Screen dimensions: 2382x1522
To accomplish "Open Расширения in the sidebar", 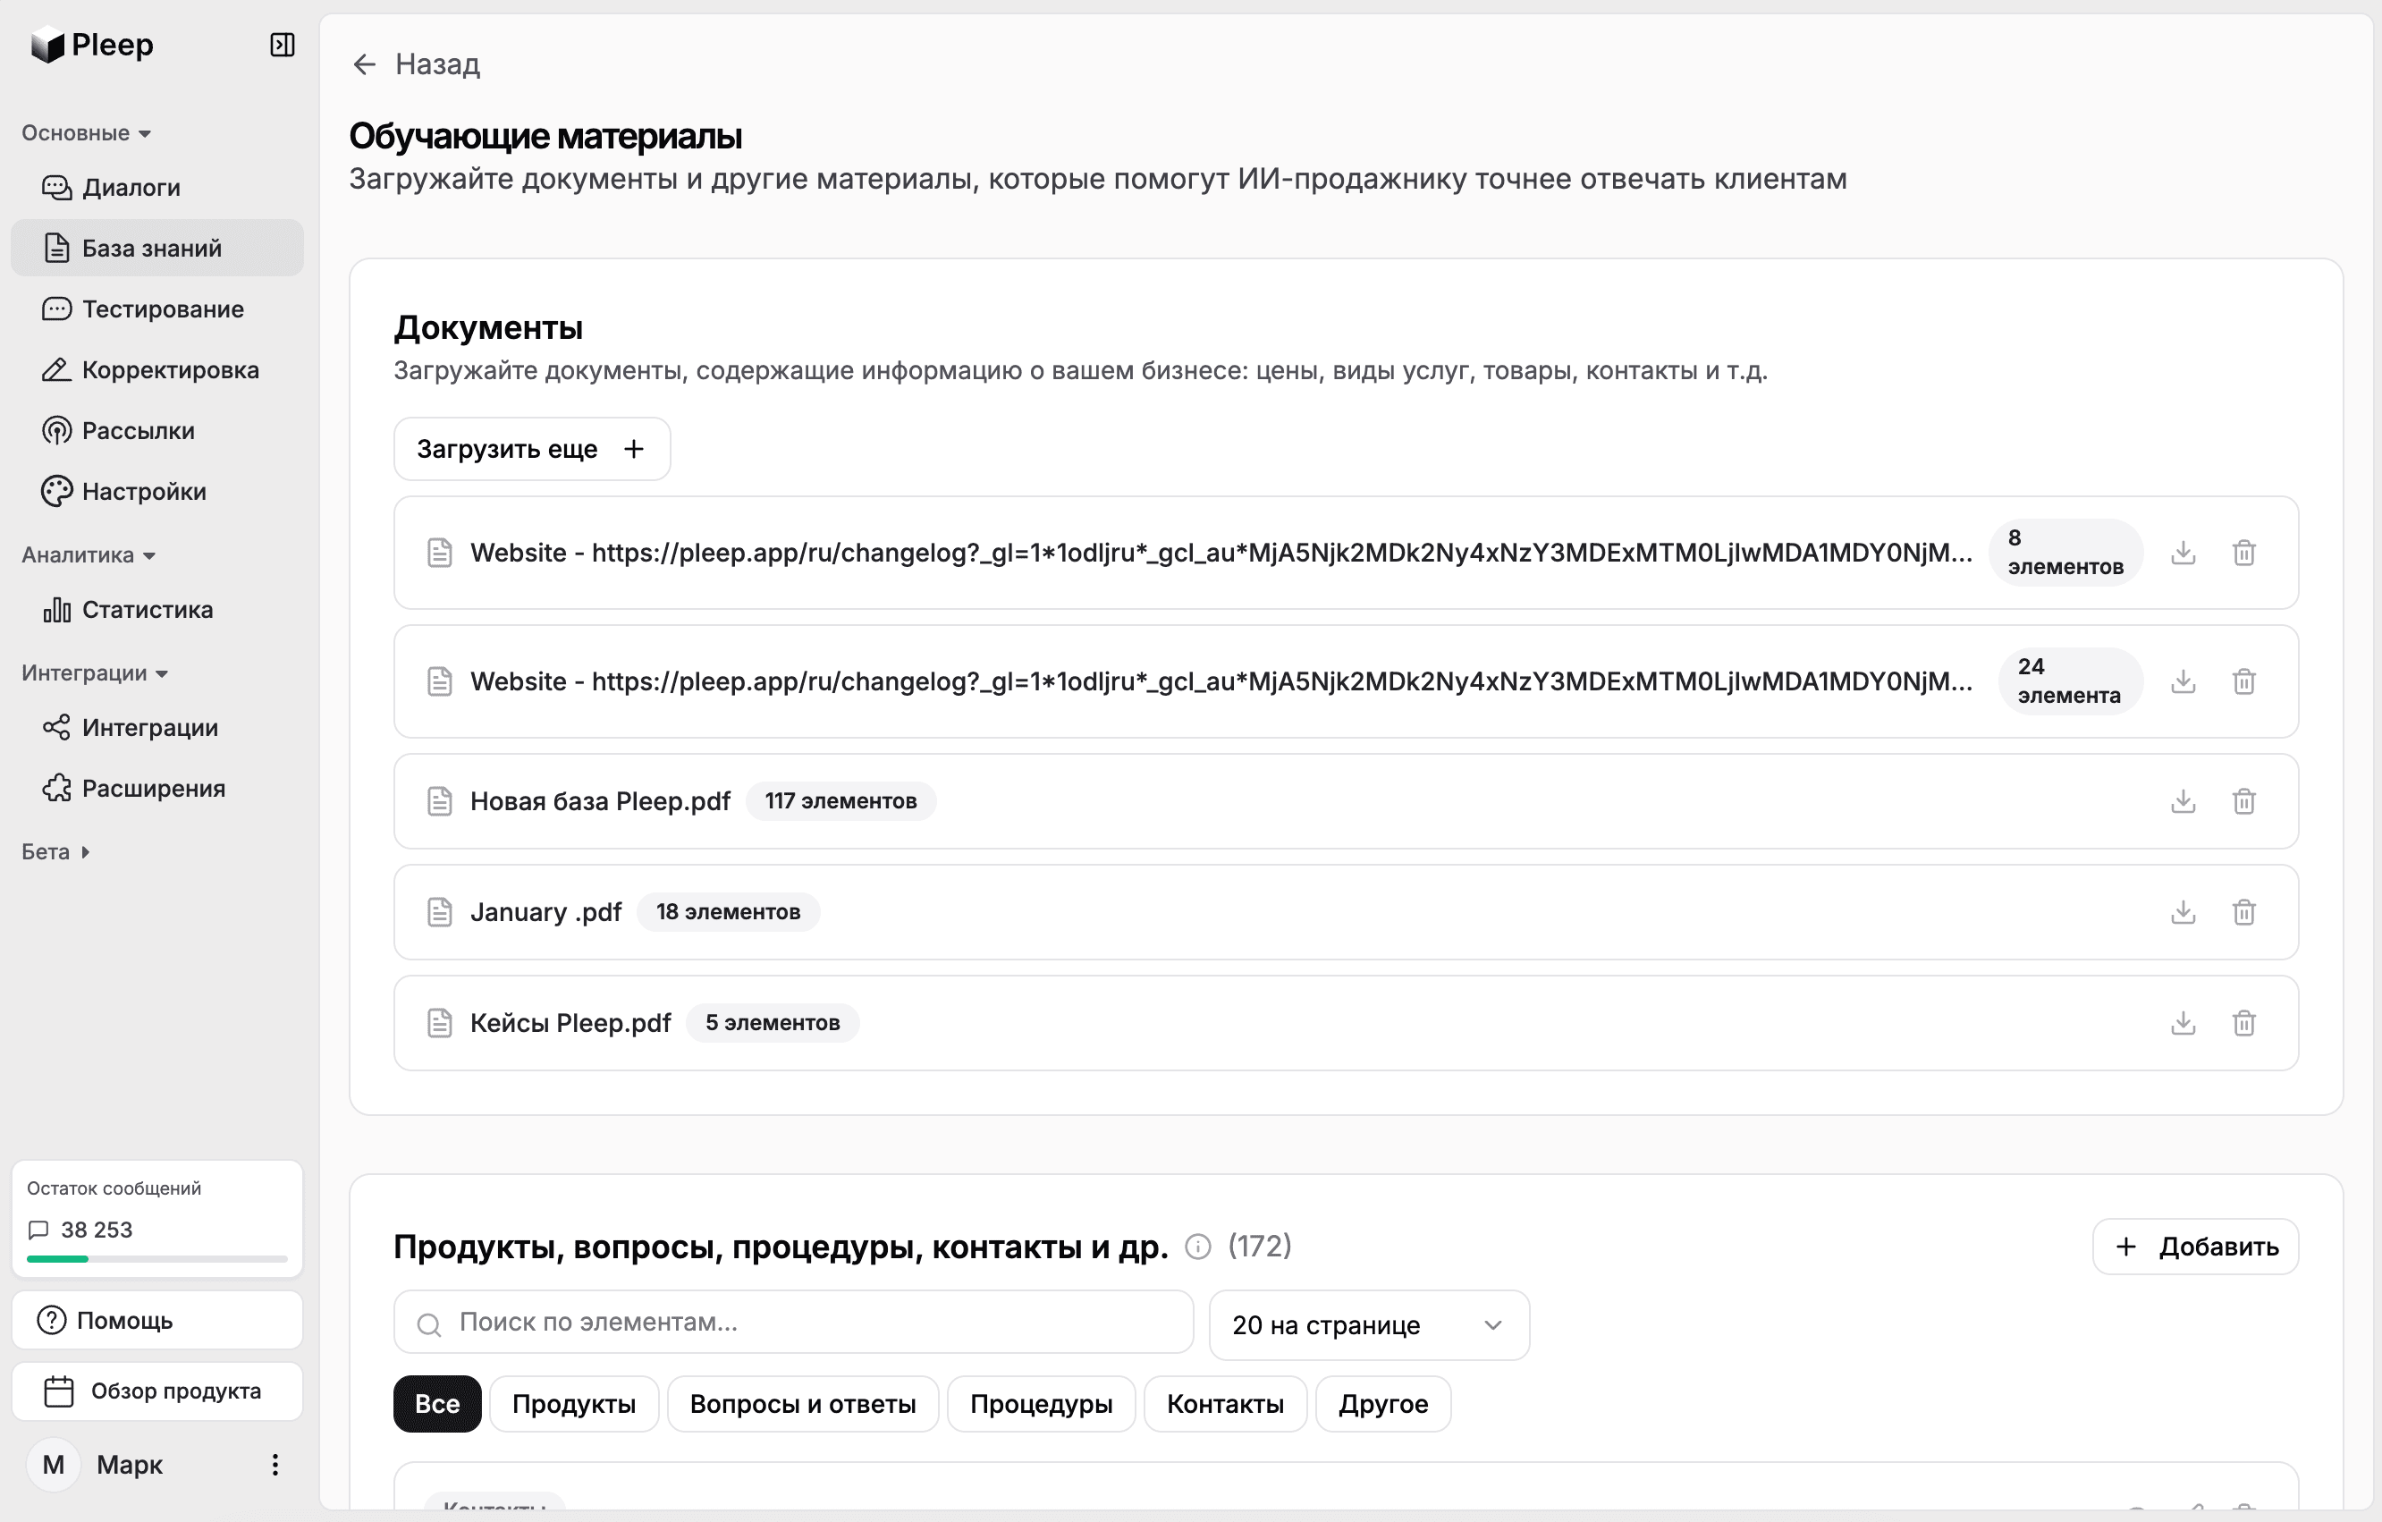I will (x=153, y=788).
